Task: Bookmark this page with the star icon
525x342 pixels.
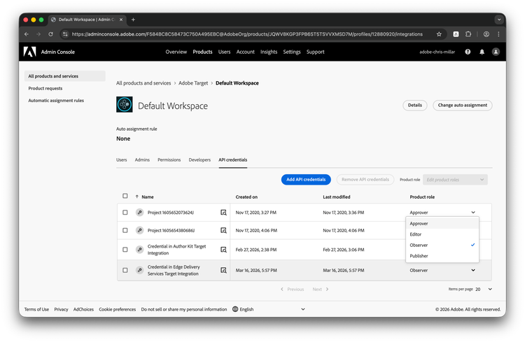Action: pyautogui.click(x=439, y=34)
